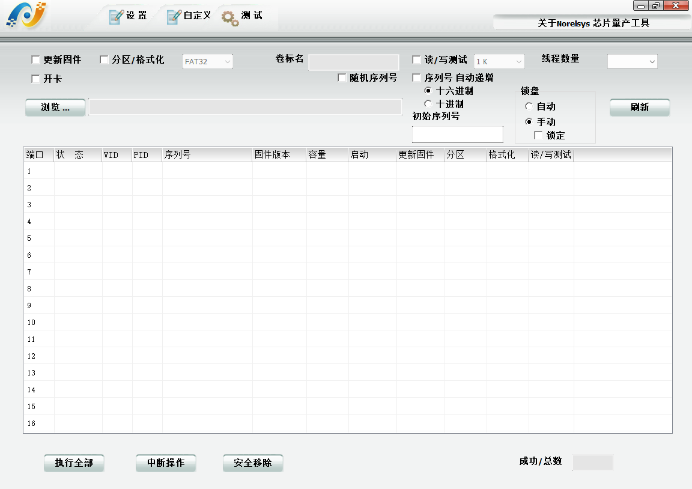The width and height of the screenshot is (692, 489).
Task: Open the 自定义 customize tab
Action: pos(189,16)
